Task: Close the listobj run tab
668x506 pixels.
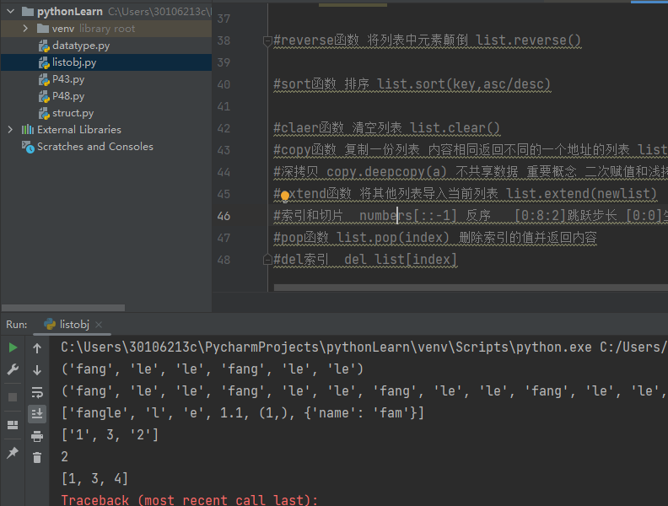Action: (99, 325)
